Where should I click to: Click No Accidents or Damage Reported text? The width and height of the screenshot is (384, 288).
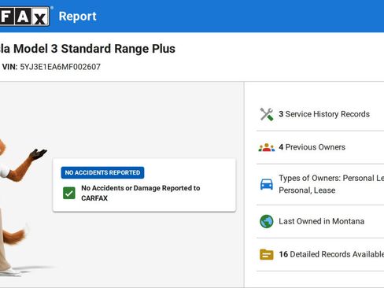click(x=141, y=193)
